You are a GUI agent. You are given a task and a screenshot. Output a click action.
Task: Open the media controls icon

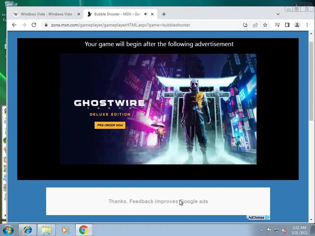[277, 25]
